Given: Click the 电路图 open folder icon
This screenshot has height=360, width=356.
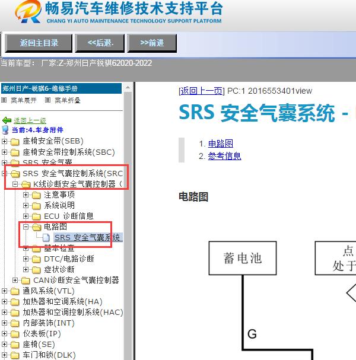Looking at the screenshot, I should 37,227.
